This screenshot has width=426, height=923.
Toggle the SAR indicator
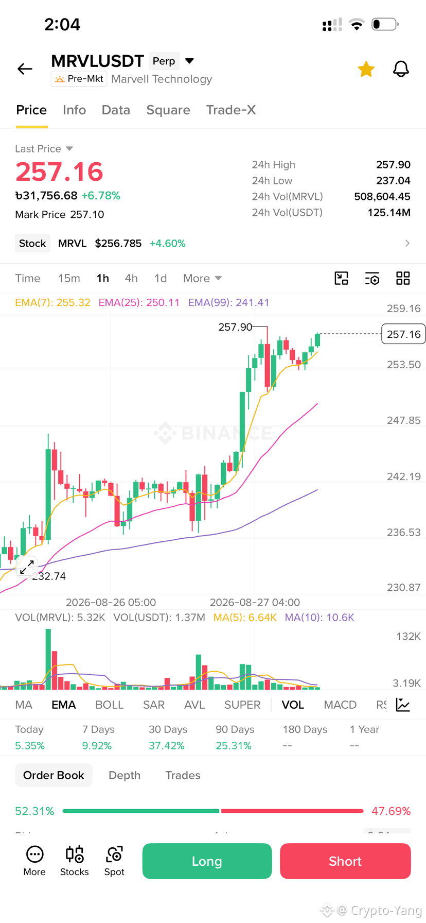click(x=153, y=705)
